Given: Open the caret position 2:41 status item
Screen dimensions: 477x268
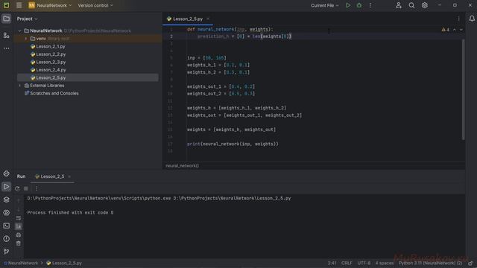Looking at the screenshot, I should (332, 263).
